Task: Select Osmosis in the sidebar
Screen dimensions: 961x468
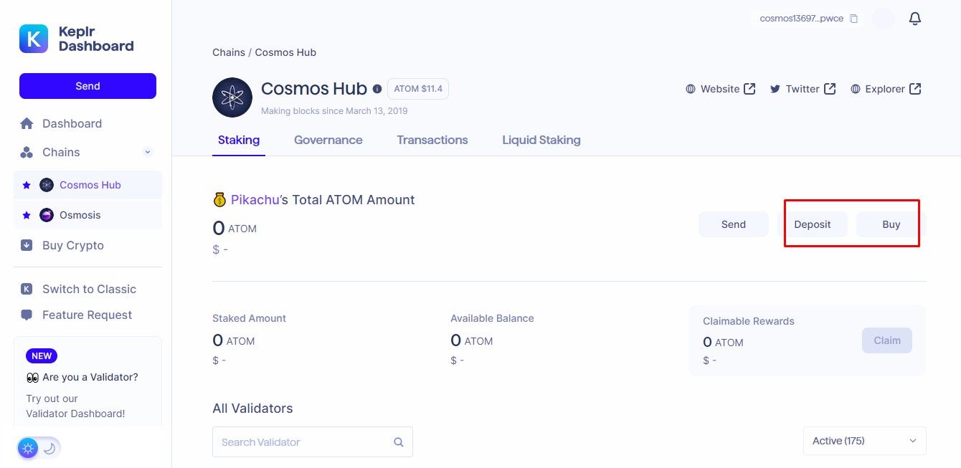Action: point(87,215)
